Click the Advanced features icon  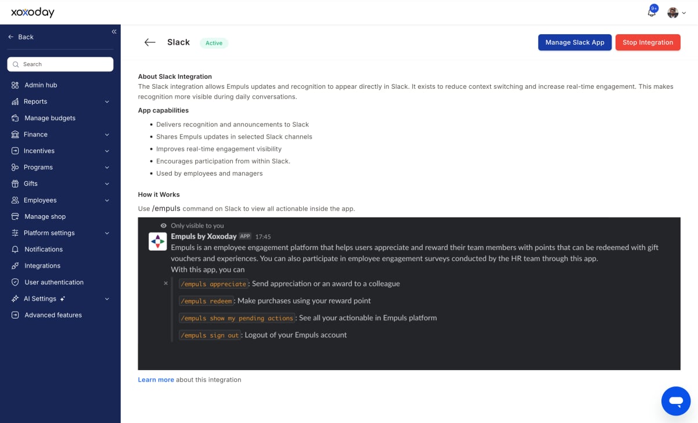(x=15, y=315)
